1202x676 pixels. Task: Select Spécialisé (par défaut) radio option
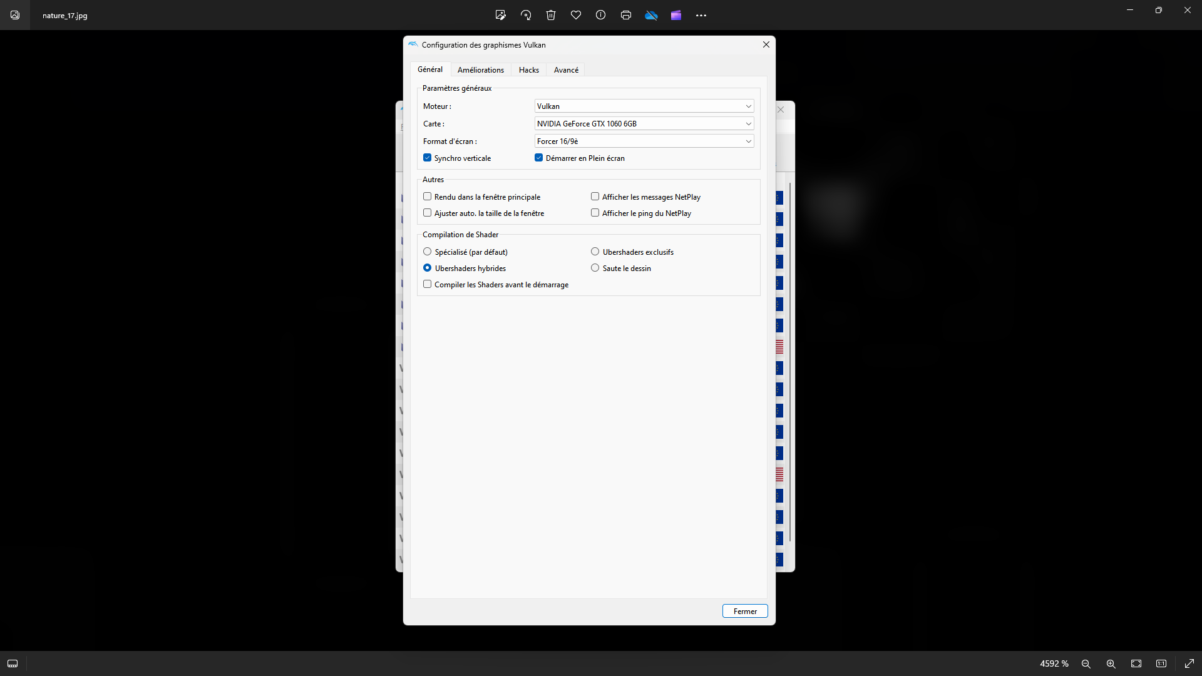(x=428, y=252)
